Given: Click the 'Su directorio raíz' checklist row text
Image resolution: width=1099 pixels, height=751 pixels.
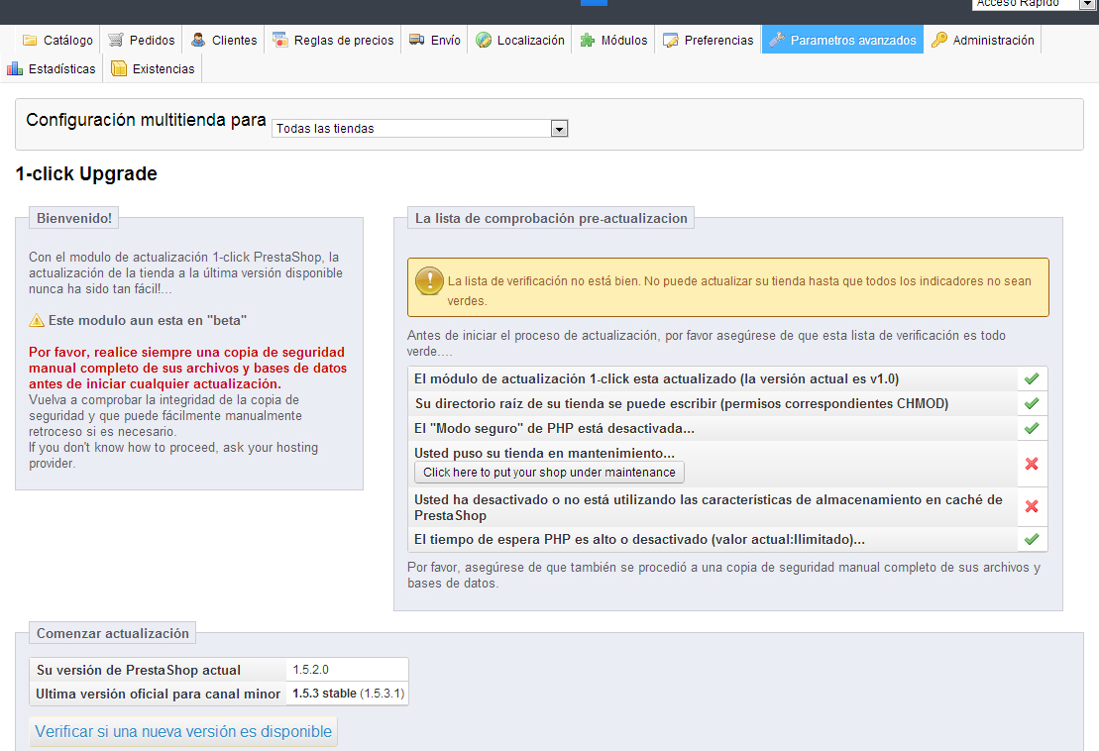Looking at the screenshot, I should coord(681,403).
